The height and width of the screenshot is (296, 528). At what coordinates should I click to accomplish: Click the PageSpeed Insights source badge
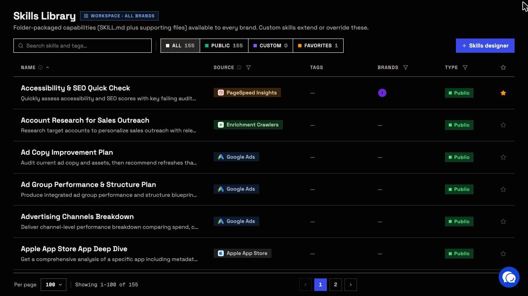247,93
